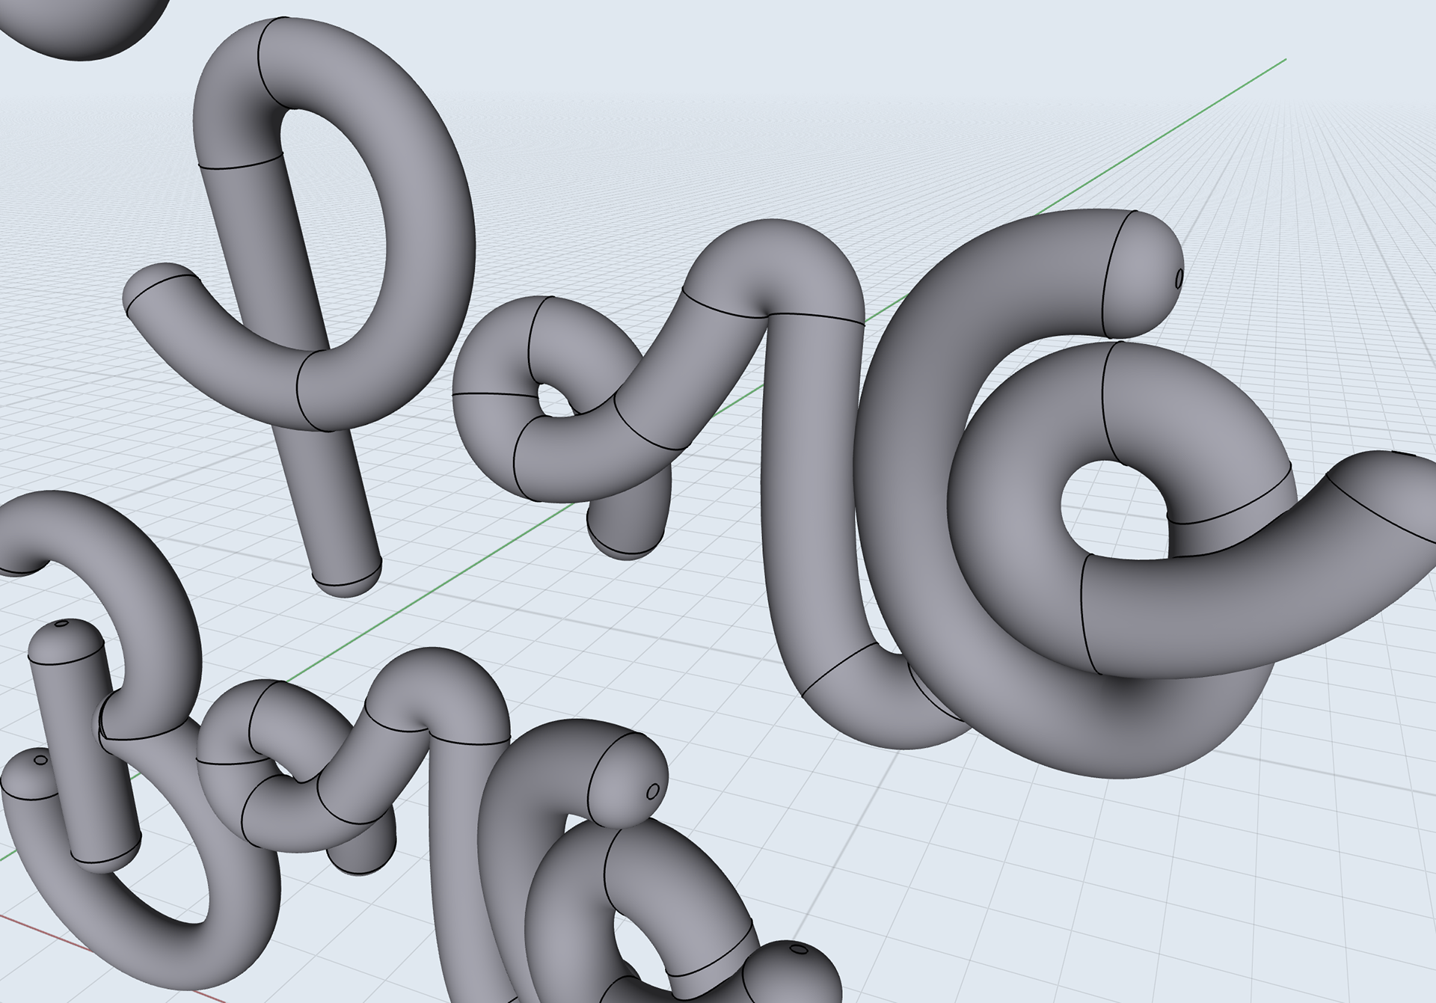
Task: Click the small circle atop the lower-left vertical cylinder
Action: 63,623
